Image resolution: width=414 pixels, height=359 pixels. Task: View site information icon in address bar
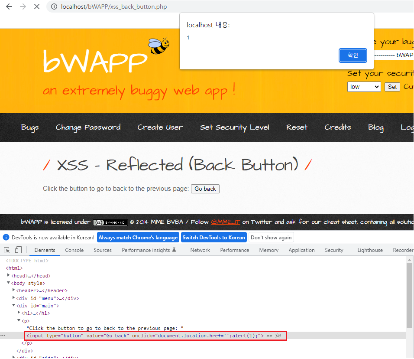pos(54,7)
